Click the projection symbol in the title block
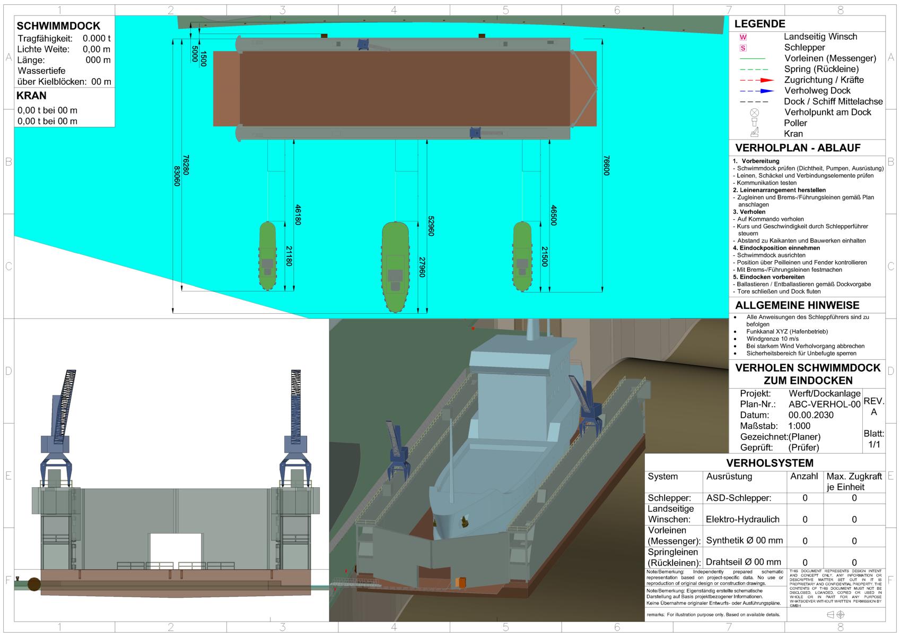 click(836, 615)
